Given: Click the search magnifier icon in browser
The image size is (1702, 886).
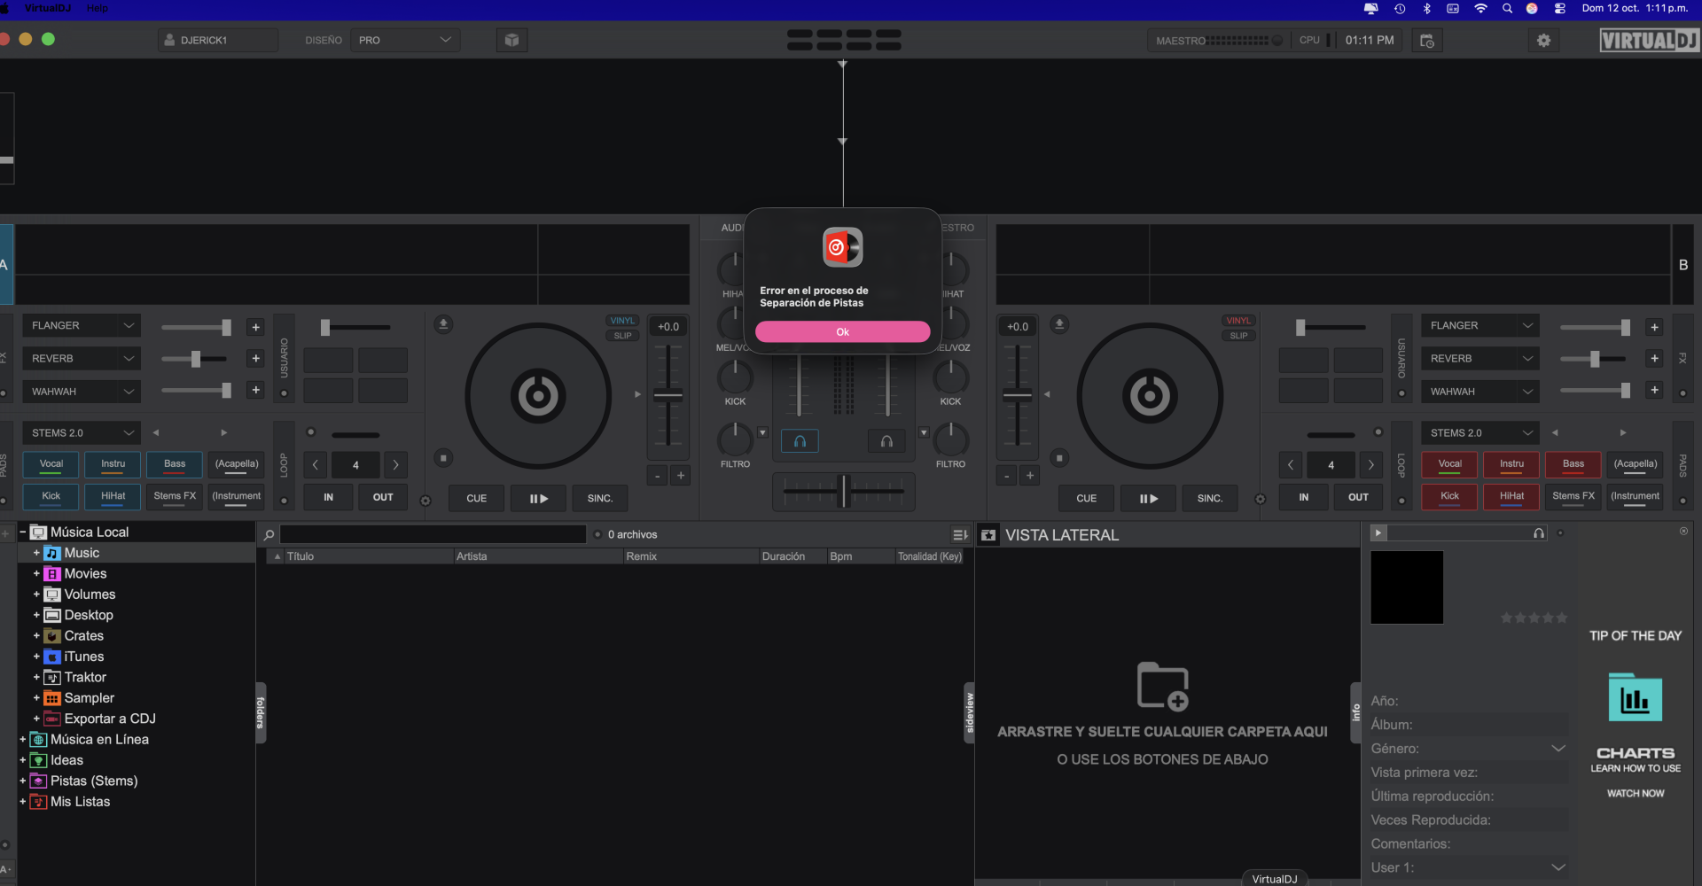Looking at the screenshot, I should click(x=269, y=535).
